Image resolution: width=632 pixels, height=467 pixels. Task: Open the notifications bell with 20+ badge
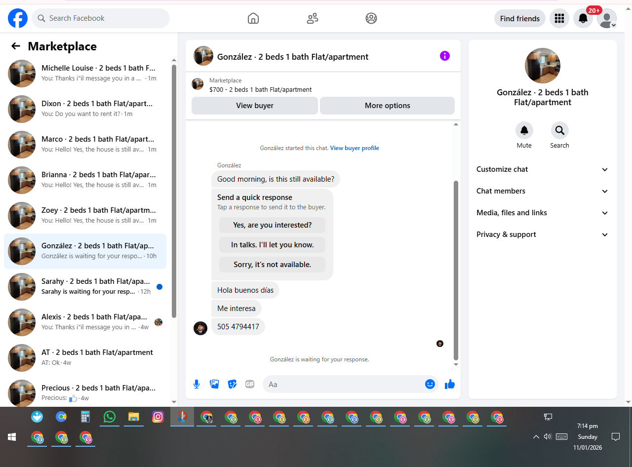coord(583,18)
